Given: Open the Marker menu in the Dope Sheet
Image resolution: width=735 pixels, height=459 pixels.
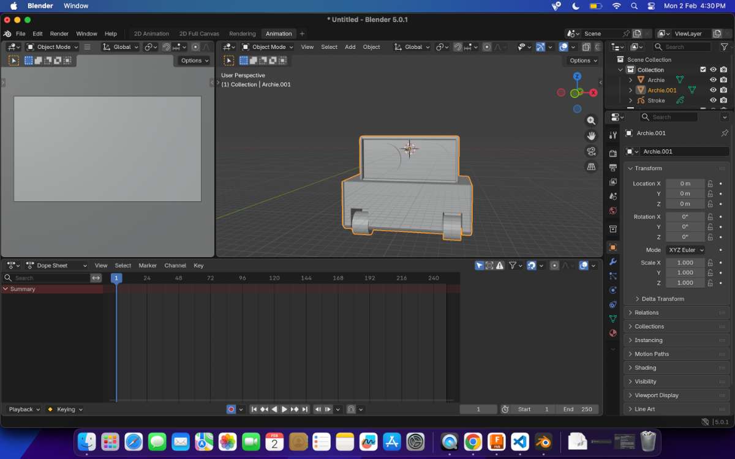Looking at the screenshot, I should pos(148,266).
